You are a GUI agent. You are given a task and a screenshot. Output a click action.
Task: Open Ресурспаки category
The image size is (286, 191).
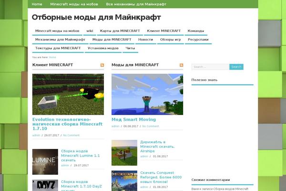198,40
